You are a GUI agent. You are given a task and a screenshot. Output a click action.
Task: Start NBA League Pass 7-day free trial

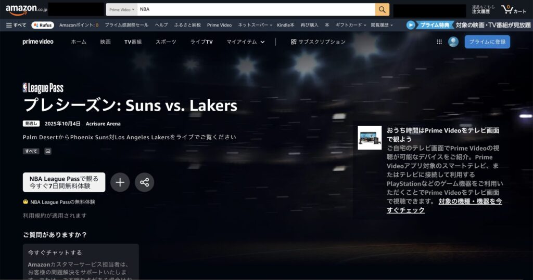[64, 182]
